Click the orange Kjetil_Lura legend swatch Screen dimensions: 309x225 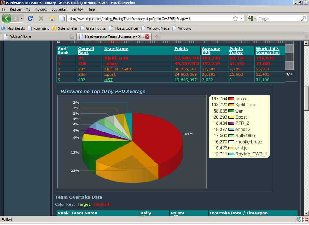point(231,105)
